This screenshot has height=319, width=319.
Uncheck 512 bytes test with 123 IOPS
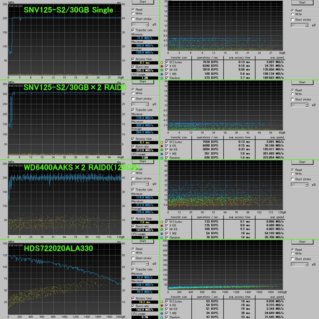(167, 222)
